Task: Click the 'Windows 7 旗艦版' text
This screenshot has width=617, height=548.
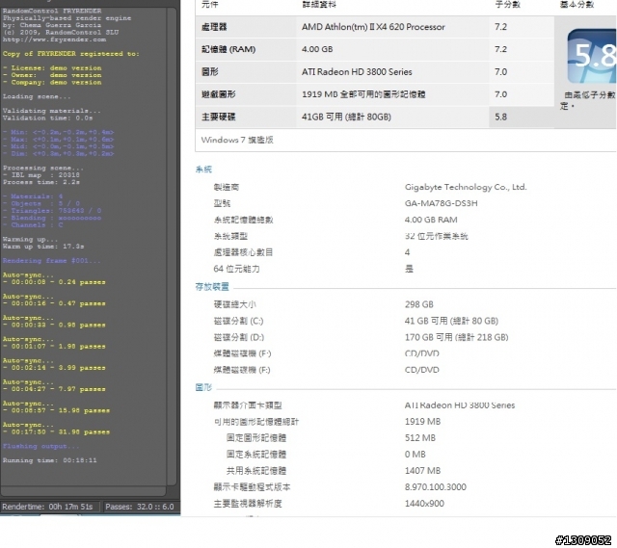Action: pos(237,140)
